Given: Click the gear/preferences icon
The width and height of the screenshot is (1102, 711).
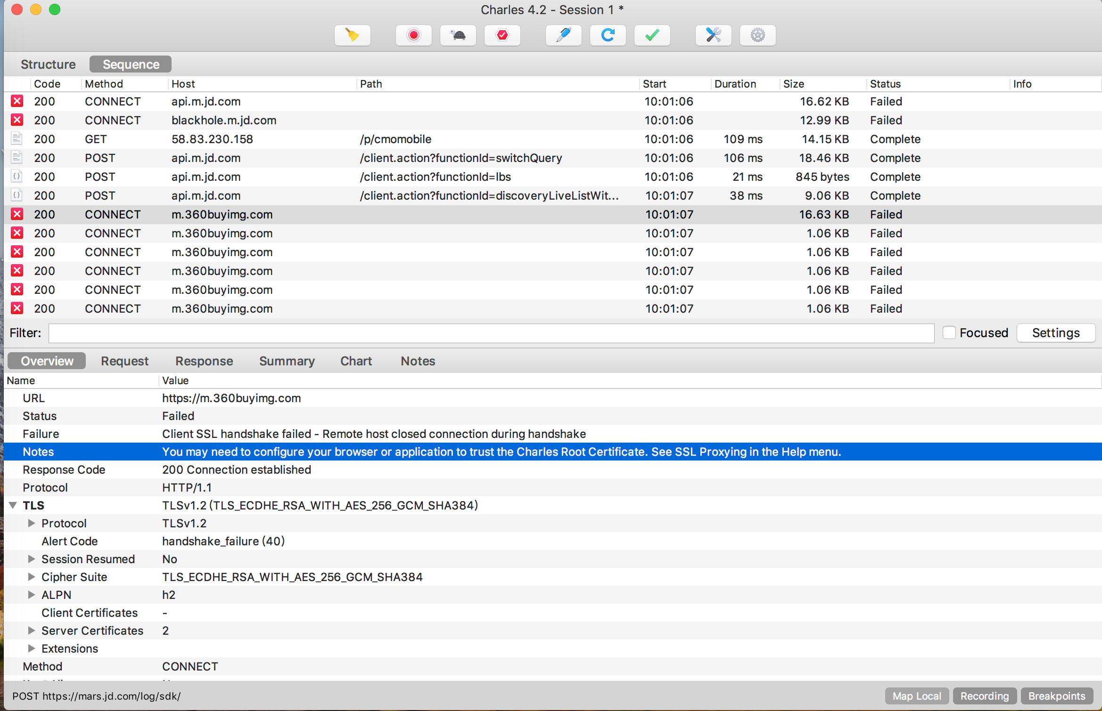Looking at the screenshot, I should [x=757, y=34].
